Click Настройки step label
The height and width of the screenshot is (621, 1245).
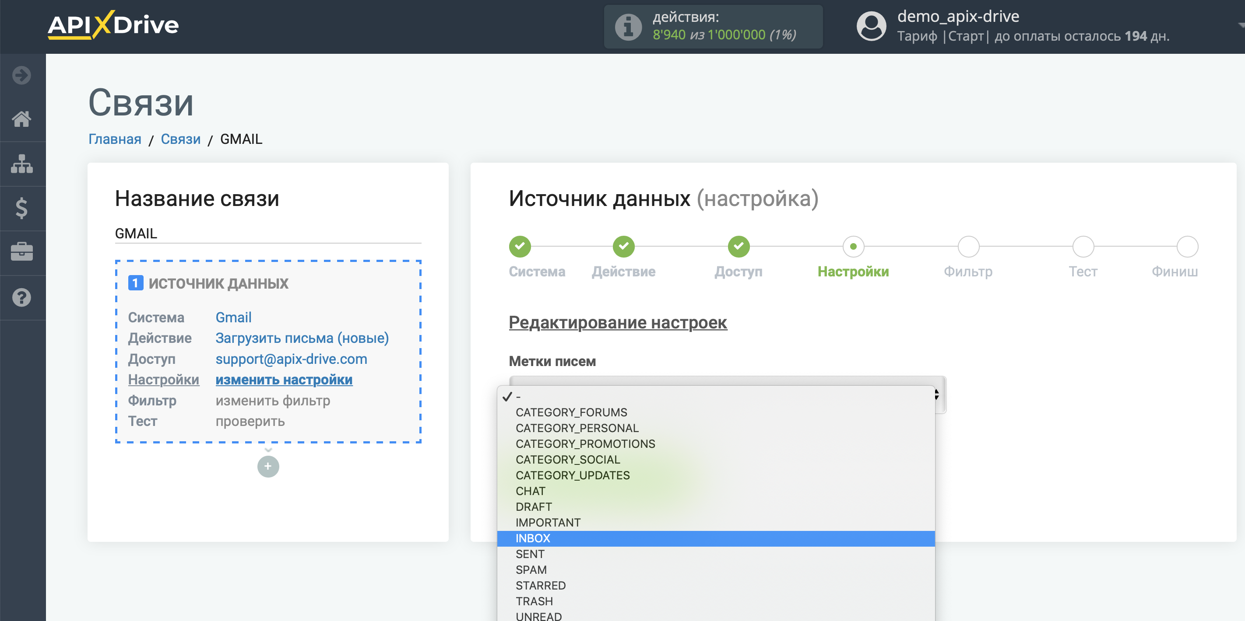tap(853, 272)
